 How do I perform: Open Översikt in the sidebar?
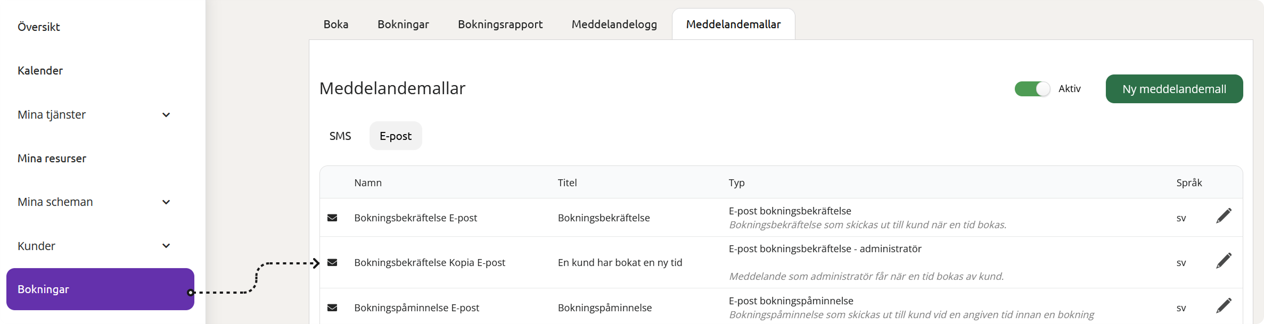pos(38,27)
